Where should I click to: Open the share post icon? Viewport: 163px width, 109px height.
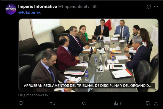point(156,103)
